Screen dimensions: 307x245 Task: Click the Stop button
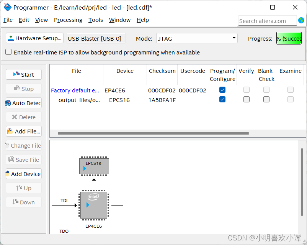pyautogui.click(x=24, y=89)
